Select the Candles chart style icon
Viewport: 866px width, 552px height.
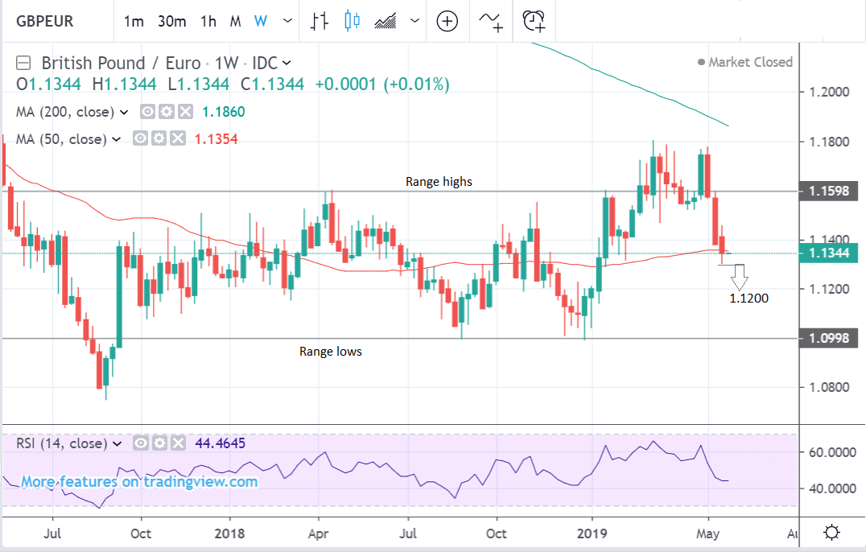pos(352,22)
